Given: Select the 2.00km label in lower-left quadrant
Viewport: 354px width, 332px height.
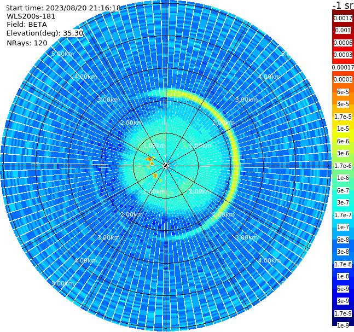Looking at the screenshot, I should click(132, 214).
